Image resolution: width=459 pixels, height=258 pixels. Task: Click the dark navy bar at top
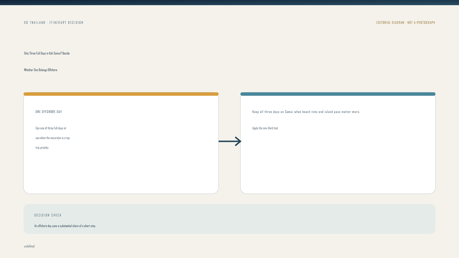(x=229, y=3)
